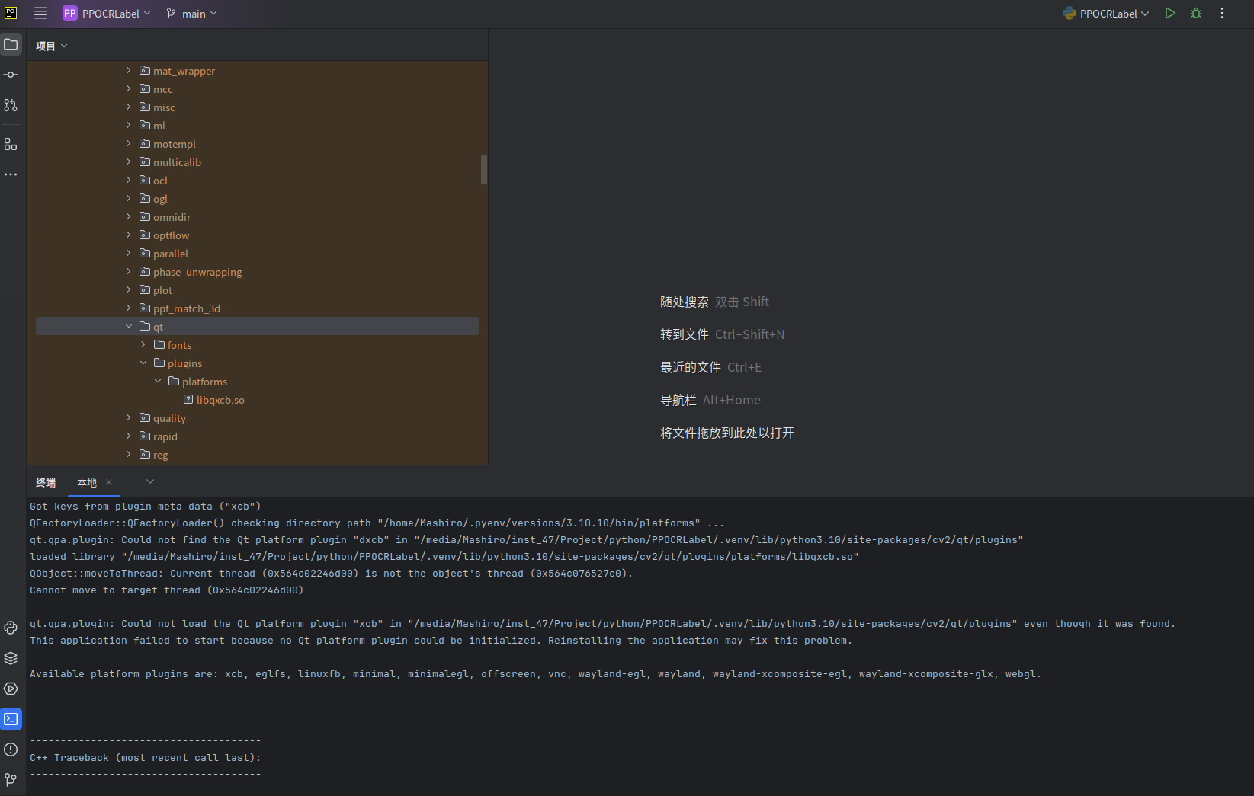Select the rapid folder
Image resolution: width=1254 pixels, height=796 pixels.
pos(158,436)
